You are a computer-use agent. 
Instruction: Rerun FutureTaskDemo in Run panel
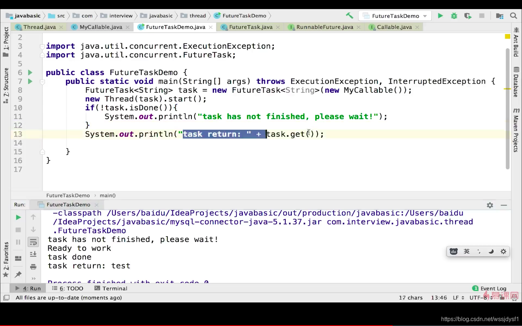click(18, 217)
